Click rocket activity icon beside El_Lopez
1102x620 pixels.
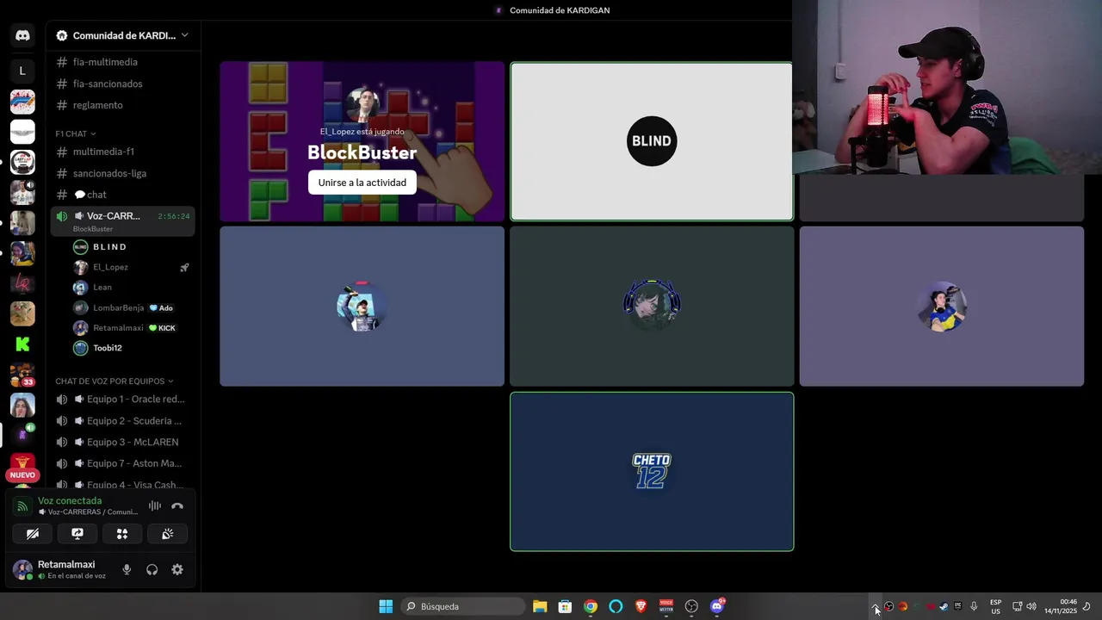[x=184, y=268]
